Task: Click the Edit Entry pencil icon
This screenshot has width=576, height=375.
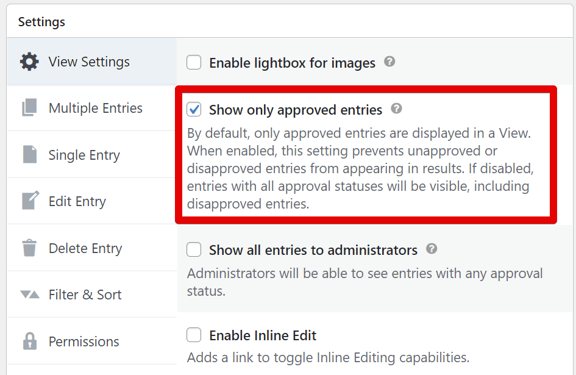Action: tap(30, 201)
